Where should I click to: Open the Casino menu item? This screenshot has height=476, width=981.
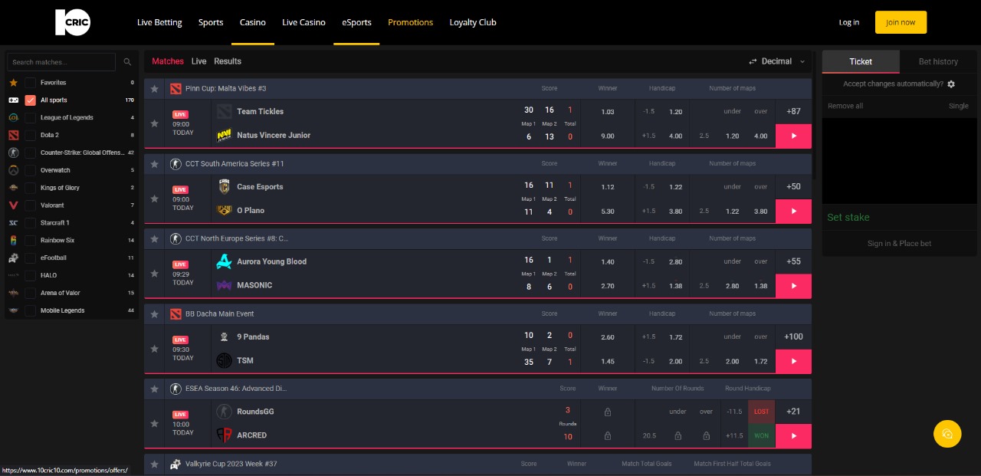[253, 22]
